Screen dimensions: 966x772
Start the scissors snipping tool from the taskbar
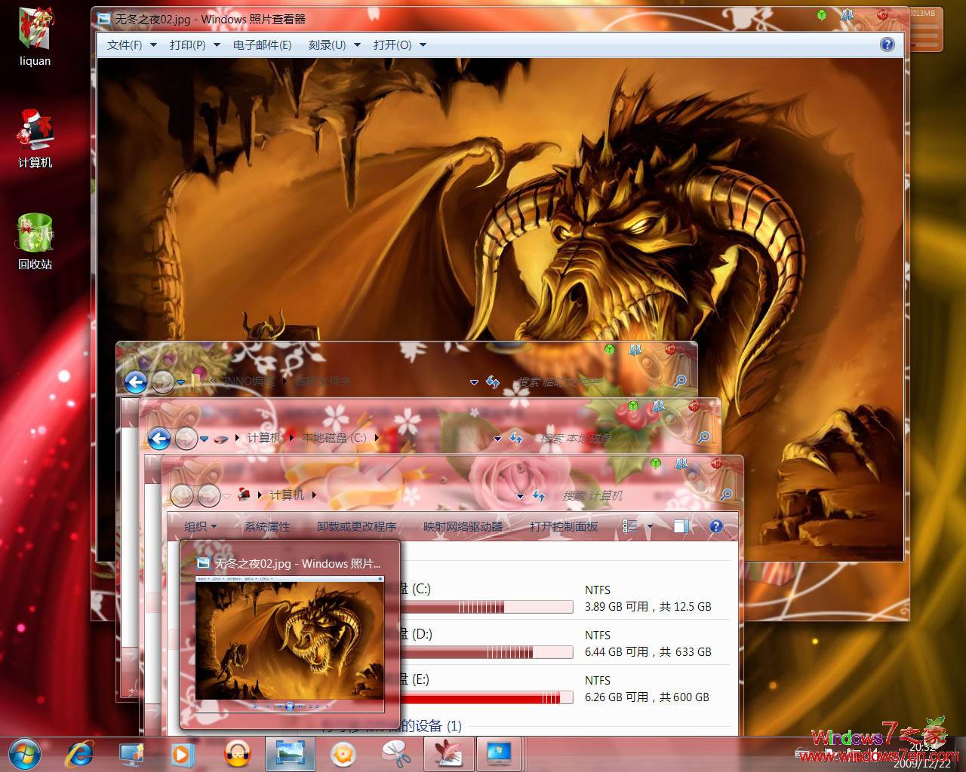coord(395,754)
